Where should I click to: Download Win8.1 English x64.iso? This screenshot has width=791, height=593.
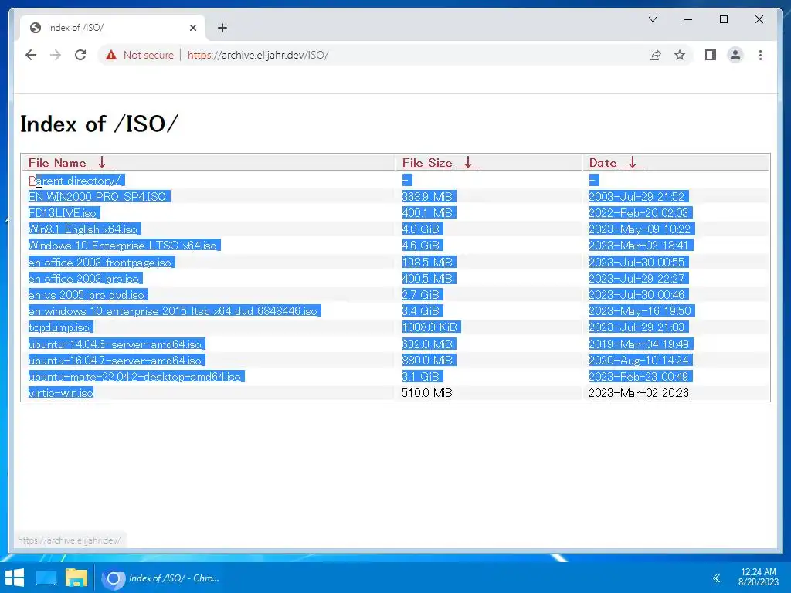[83, 229]
